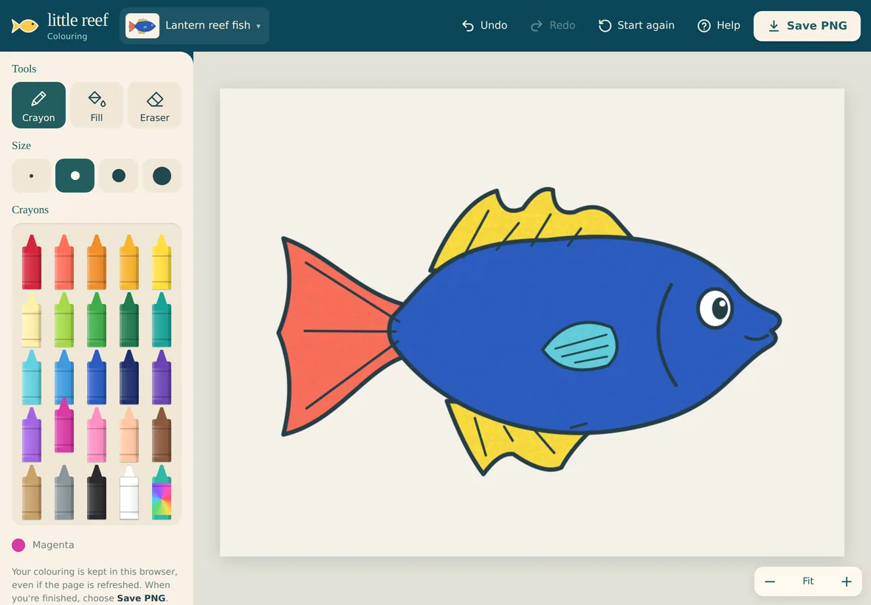This screenshot has height=605, width=871.
Task: Pick the amber crayon next to orange
Action: click(x=129, y=262)
